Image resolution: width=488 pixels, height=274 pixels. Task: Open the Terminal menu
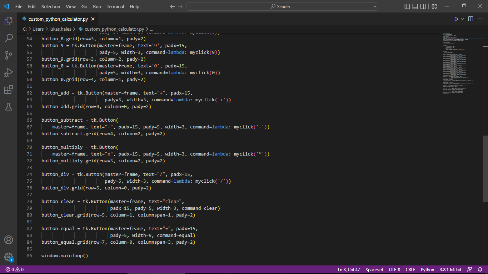[115, 6]
